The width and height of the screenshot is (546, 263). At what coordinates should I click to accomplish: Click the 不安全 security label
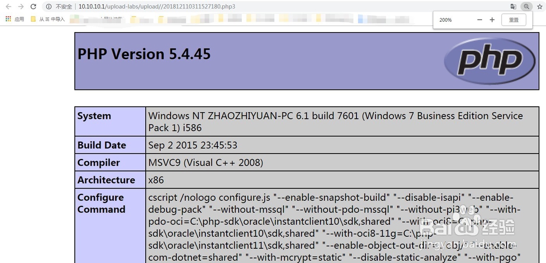coord(64,7)
